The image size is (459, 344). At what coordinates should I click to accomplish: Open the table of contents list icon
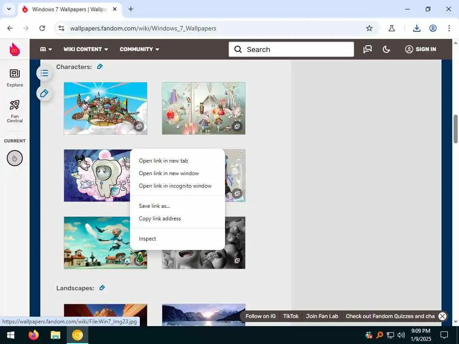(x=44, y=73)
